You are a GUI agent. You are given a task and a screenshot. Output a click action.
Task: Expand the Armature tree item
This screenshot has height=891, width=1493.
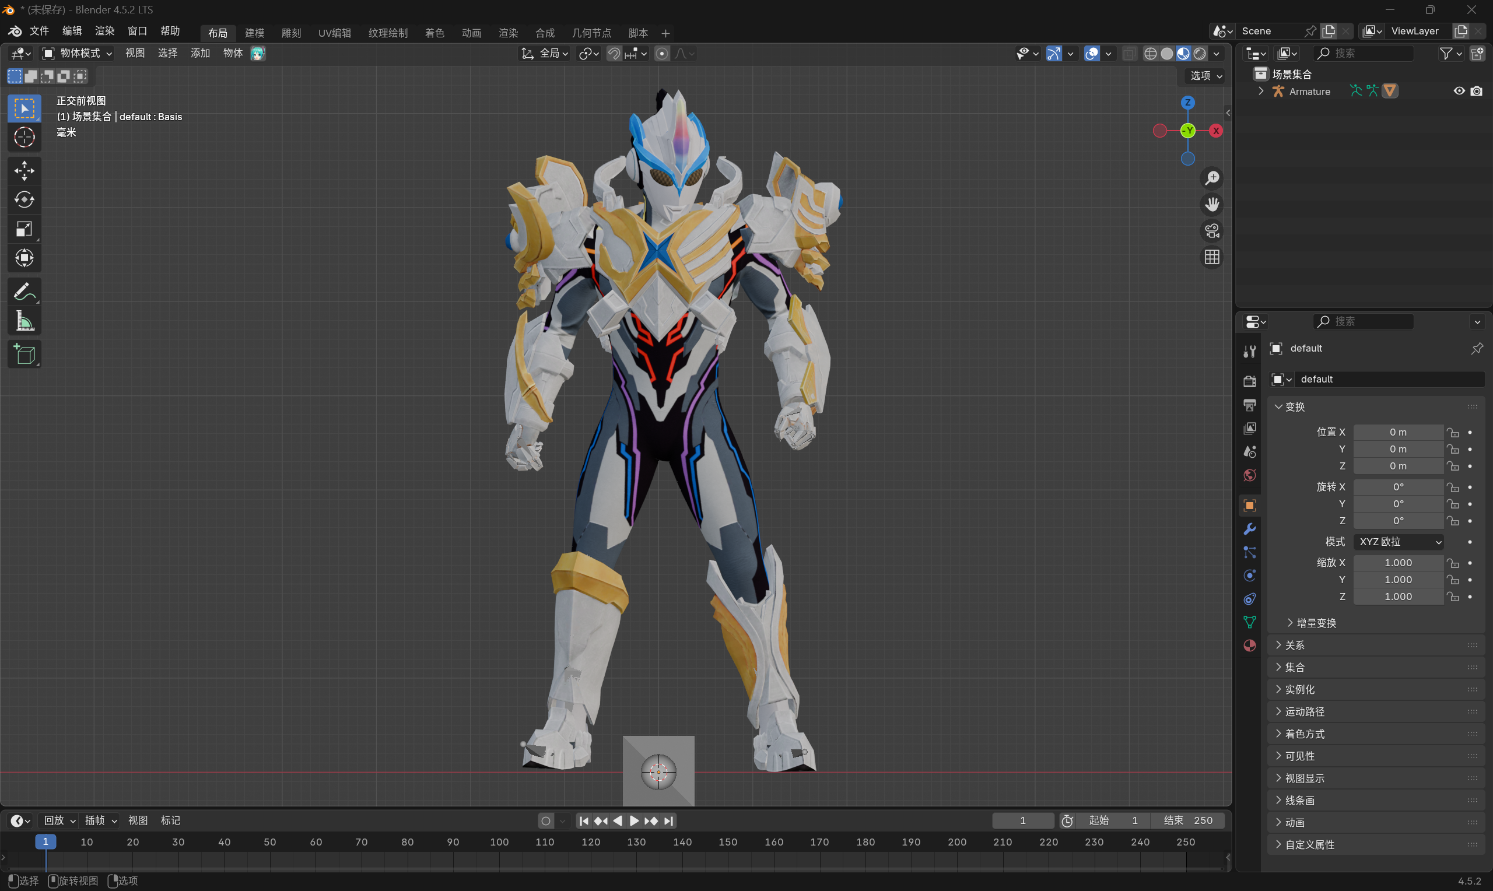[x=1261, y=92]
